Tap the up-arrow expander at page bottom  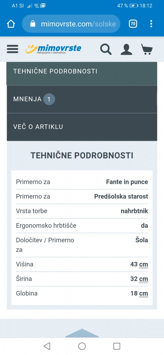click(82, 333)
